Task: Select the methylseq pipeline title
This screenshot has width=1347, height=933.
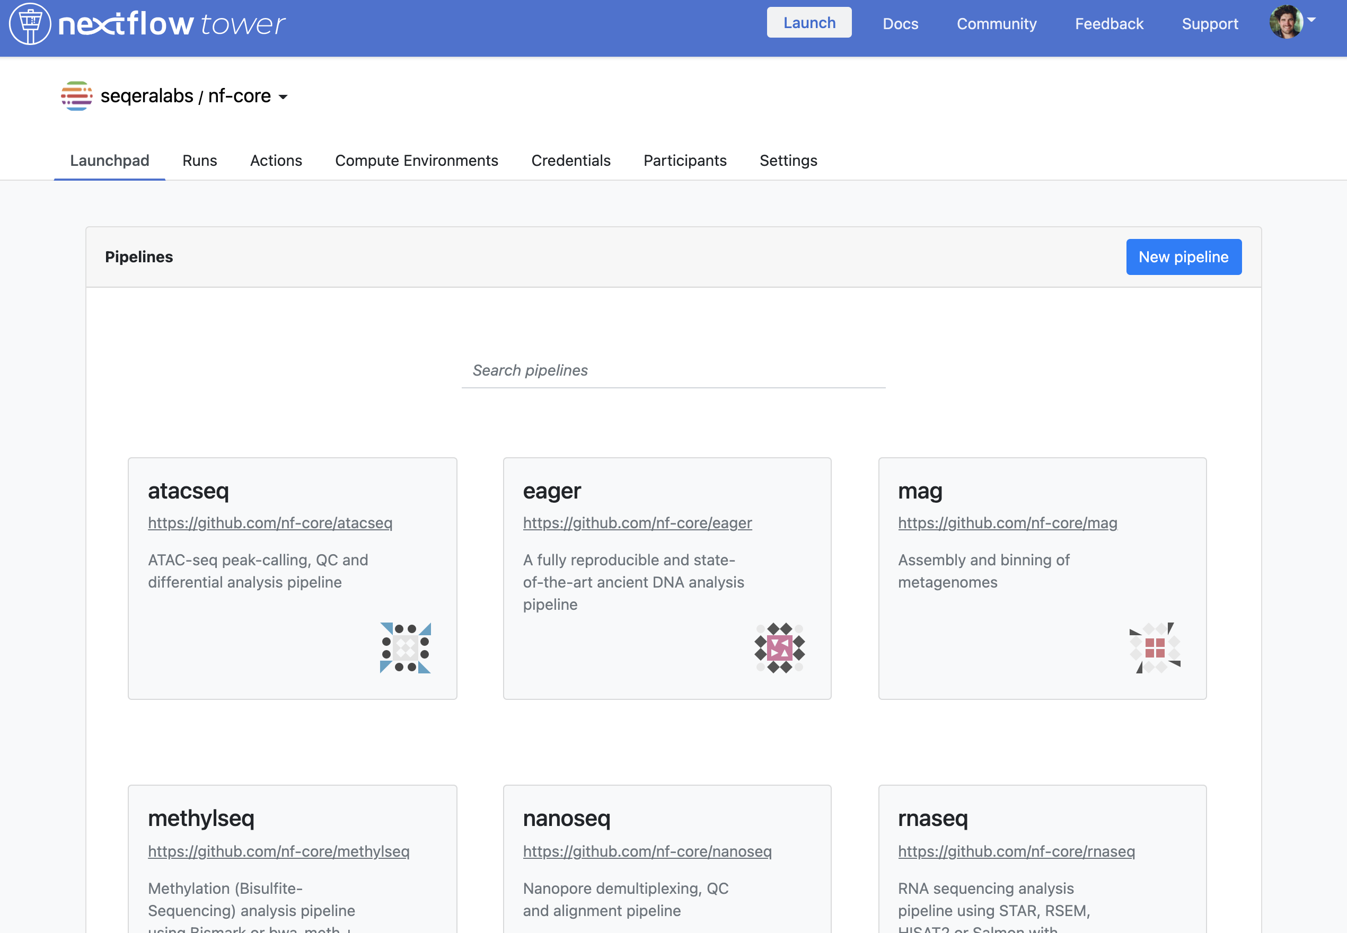Action: [200, 818]
